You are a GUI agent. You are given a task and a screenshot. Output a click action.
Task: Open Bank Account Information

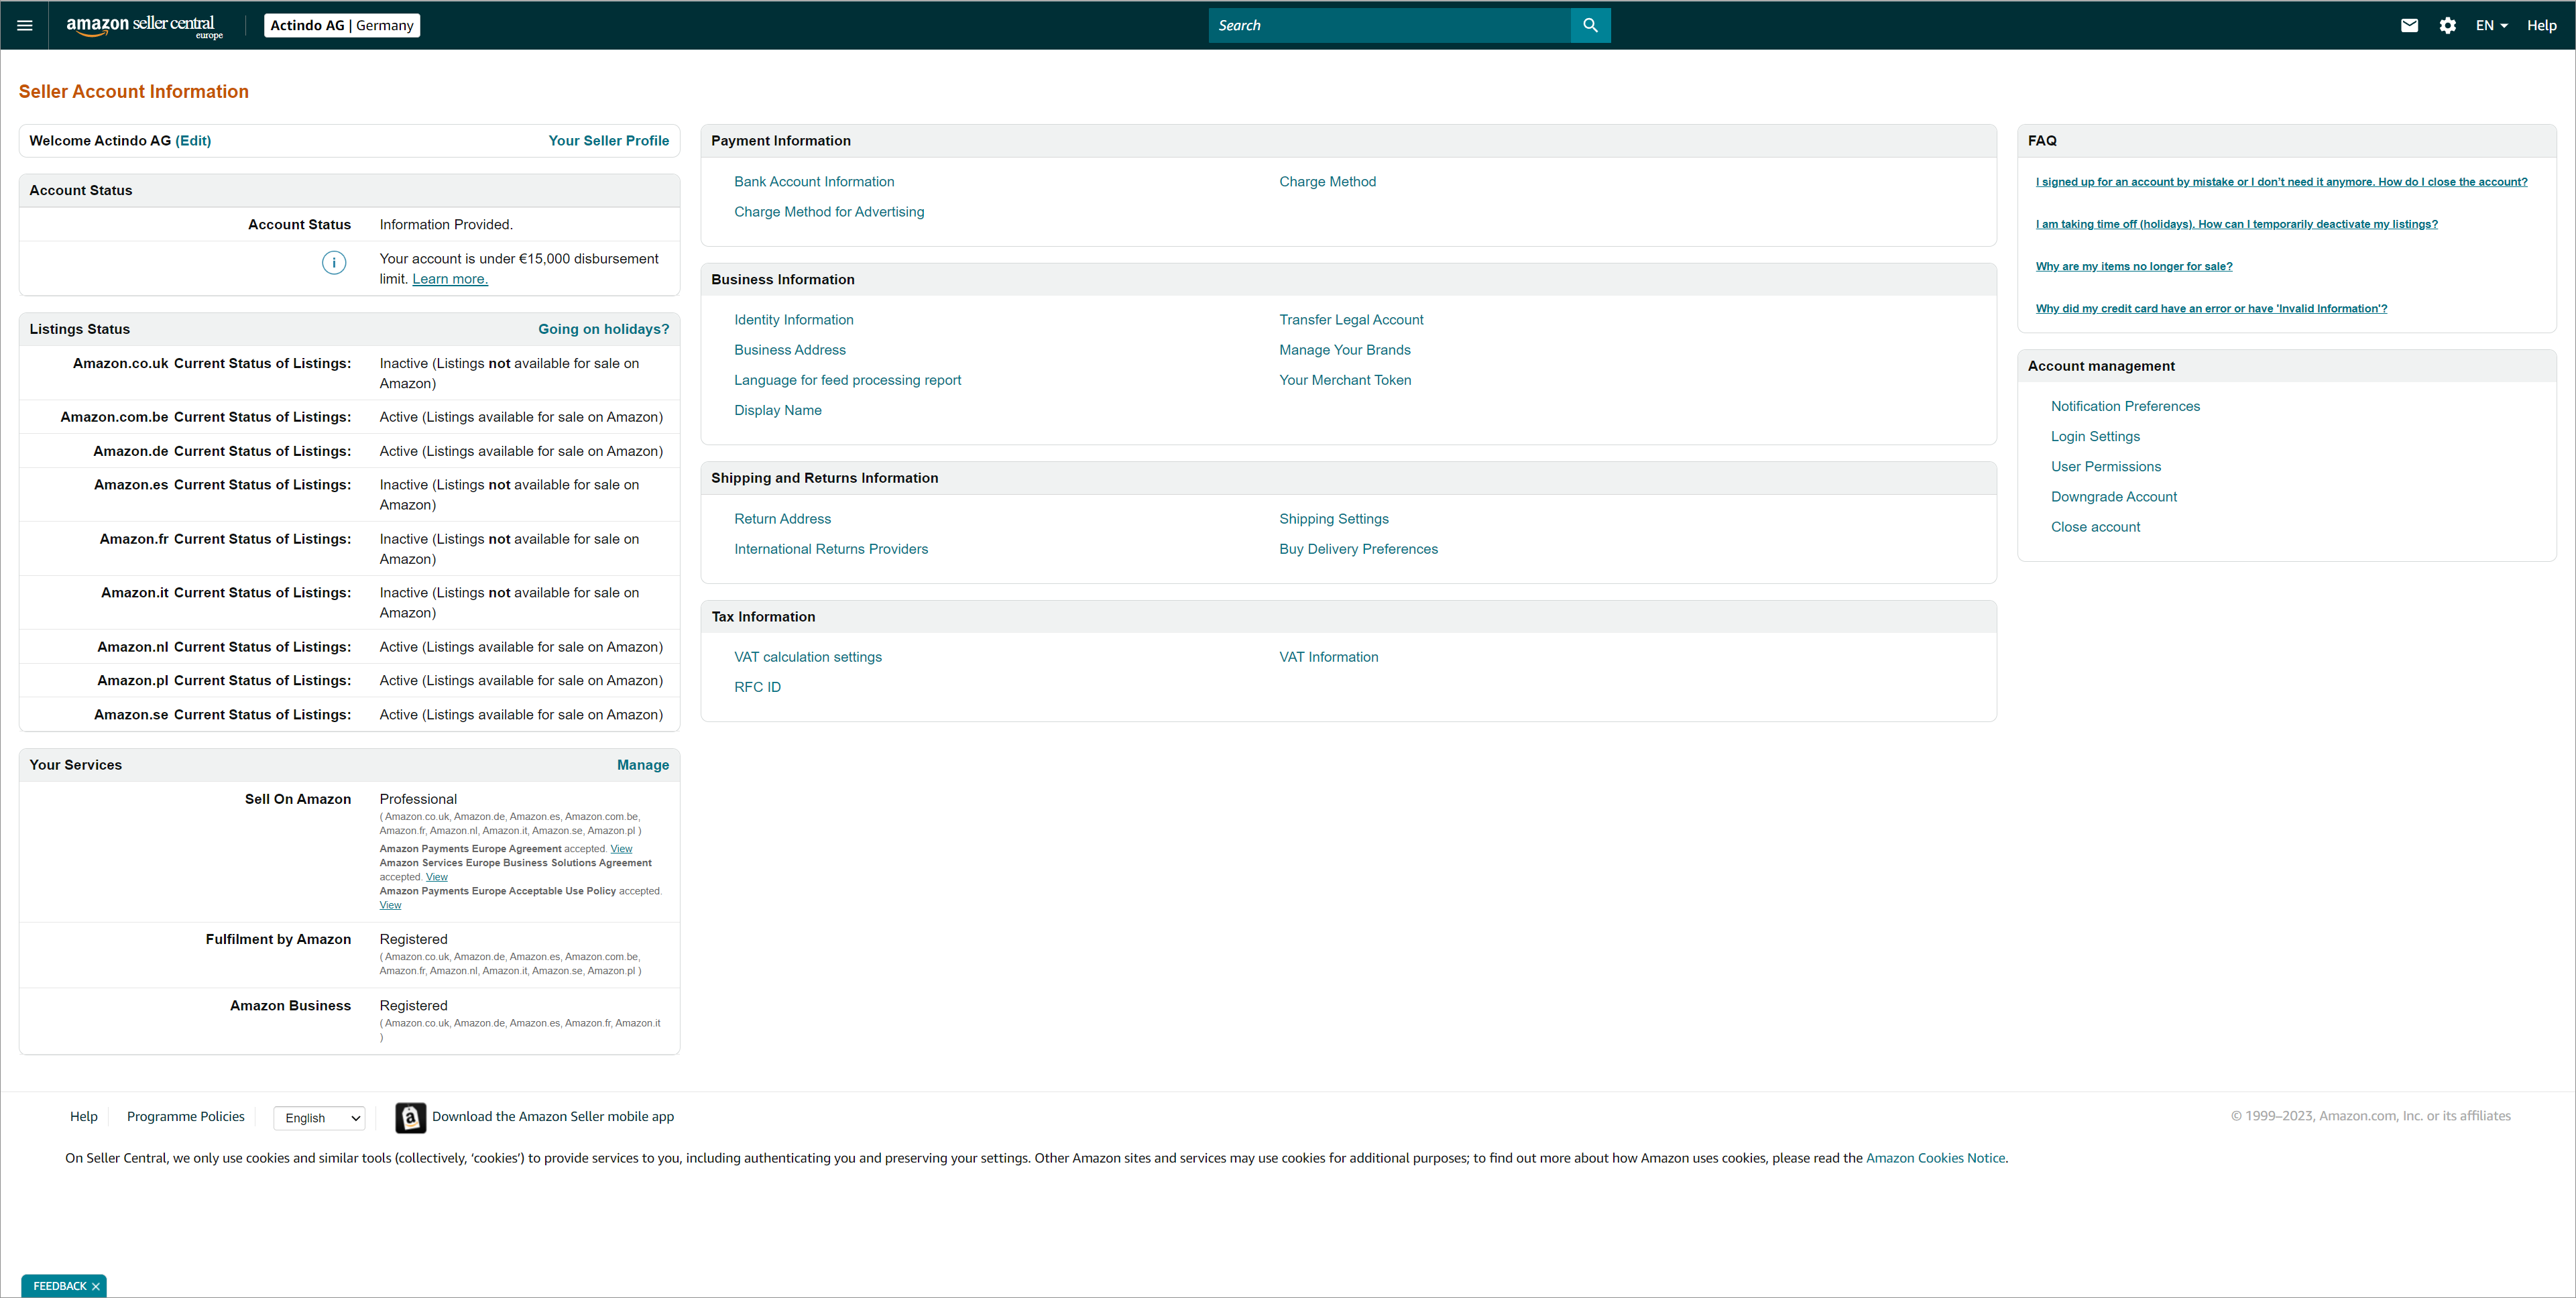(814, 182)
